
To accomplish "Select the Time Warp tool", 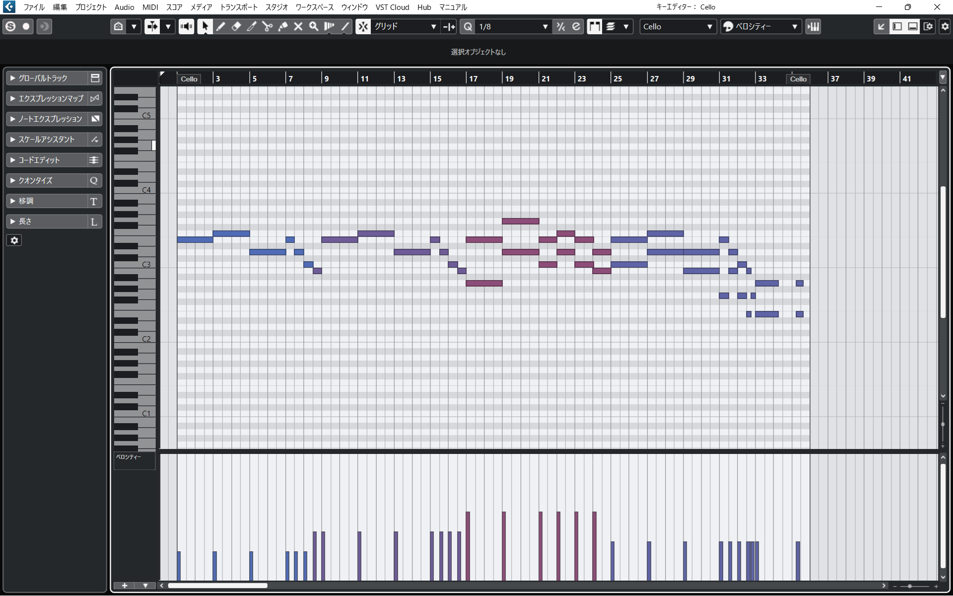I will pyautogui.click(x=329, y=27).
